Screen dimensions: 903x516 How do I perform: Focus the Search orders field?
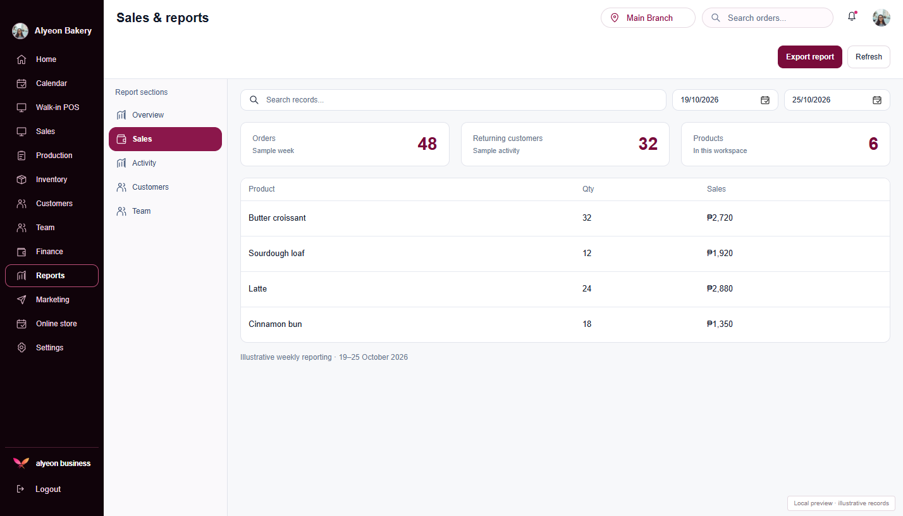[x=768, y=18]
